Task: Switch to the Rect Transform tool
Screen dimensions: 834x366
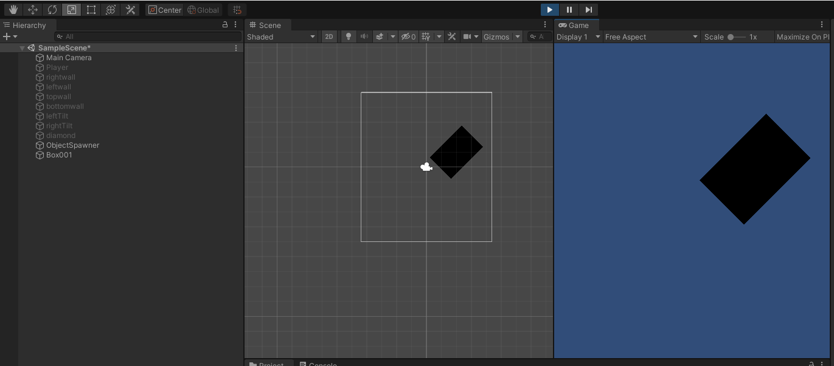Action: [91, 9]
